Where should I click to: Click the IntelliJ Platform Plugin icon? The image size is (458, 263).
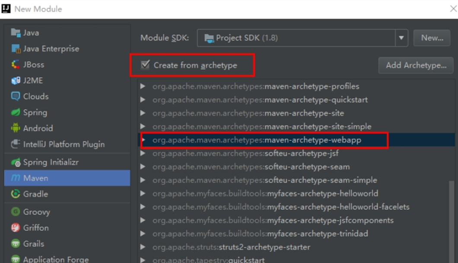[16, 144]
